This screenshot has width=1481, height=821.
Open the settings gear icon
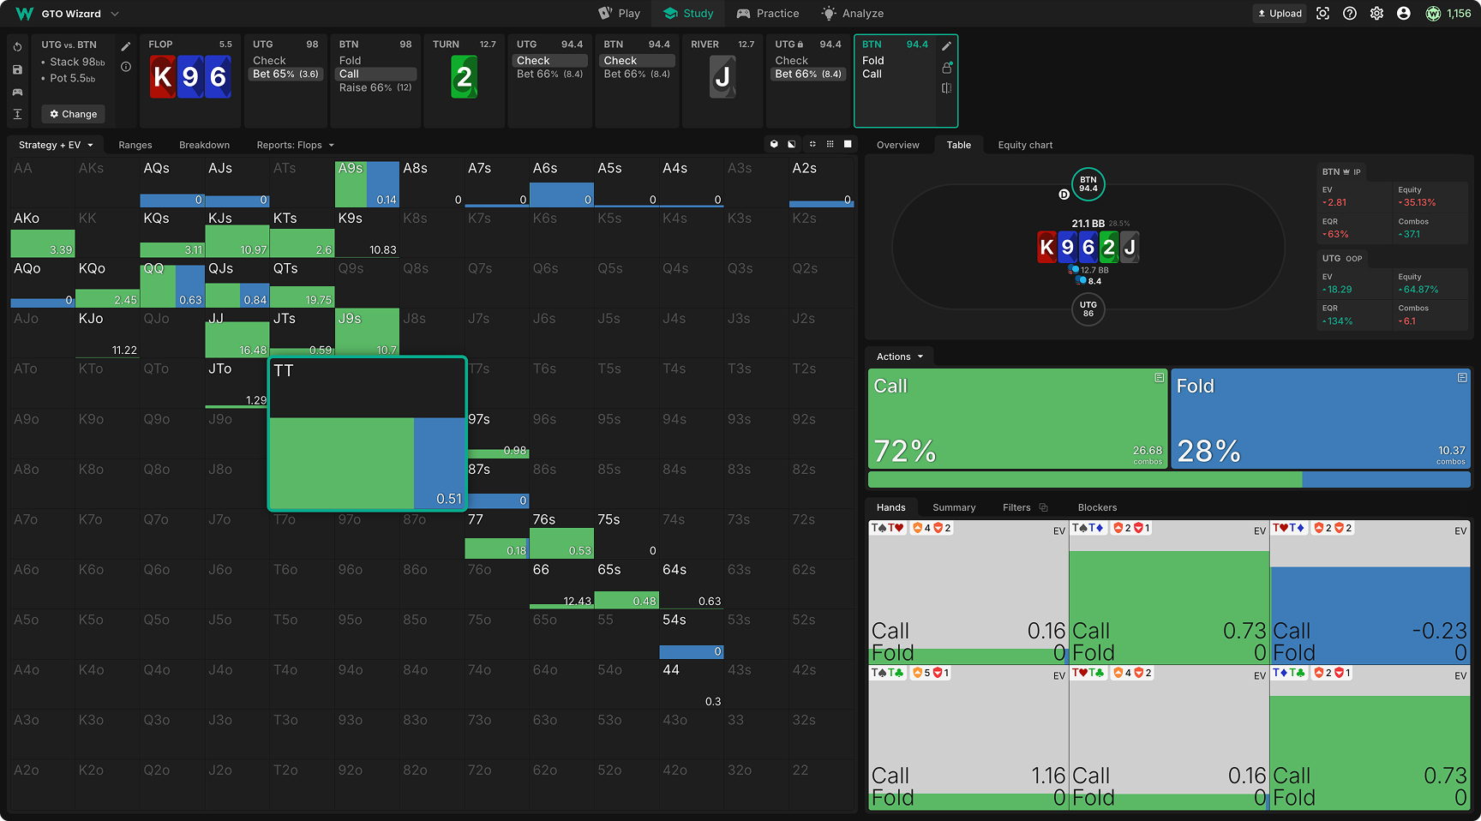1376,14
